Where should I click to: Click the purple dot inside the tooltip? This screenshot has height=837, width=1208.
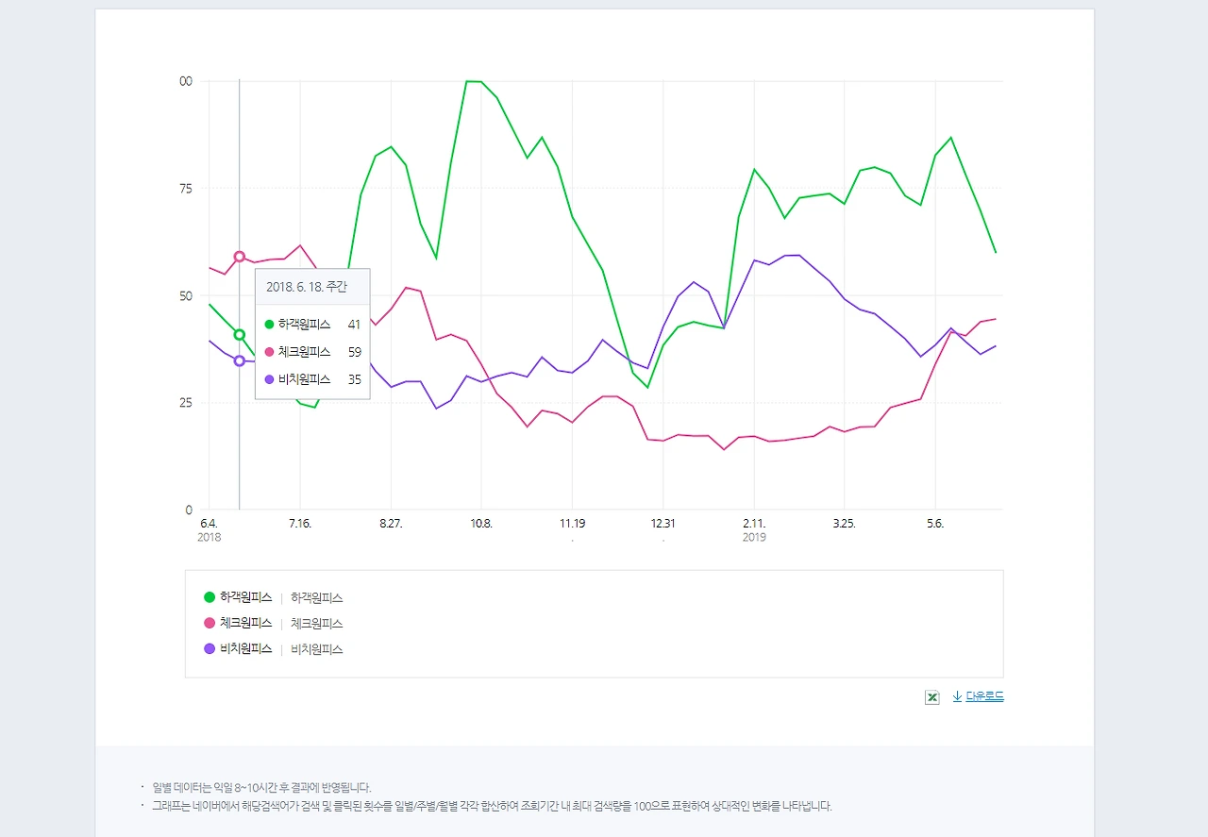[x=270, y=379]
